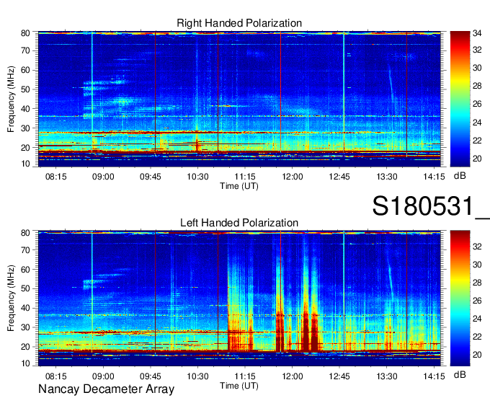490x398 pixels.
Task: Click the "60" frequency tick on Right Handed plot
Action: point(25,70)
